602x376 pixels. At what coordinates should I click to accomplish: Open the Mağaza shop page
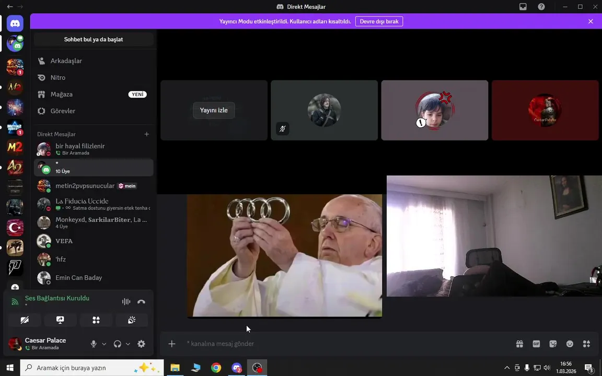[94, 94]
